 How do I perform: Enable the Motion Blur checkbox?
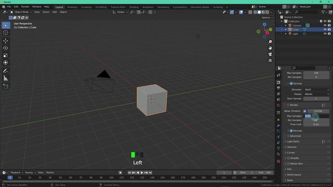tap(288, 164)
